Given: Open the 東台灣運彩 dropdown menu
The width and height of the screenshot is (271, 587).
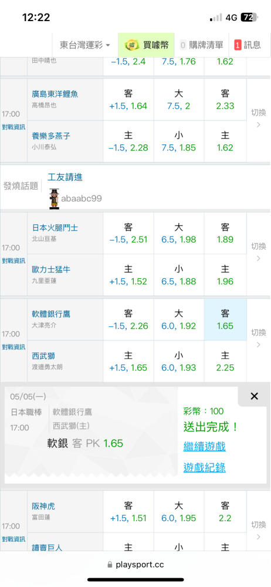Looking at the screenshot, I should tap(85, 45).
